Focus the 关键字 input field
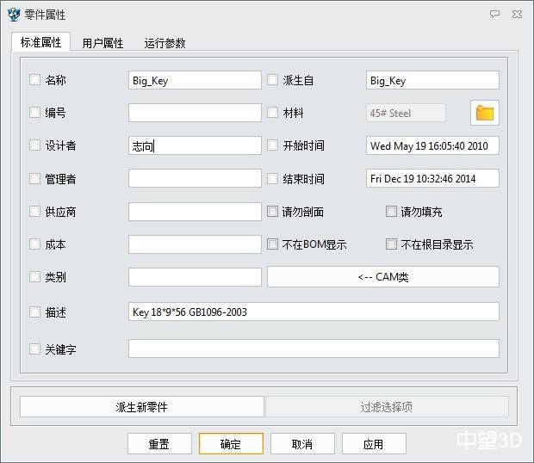The width and height of the screenshot is (534, 463). coord(314,349)
